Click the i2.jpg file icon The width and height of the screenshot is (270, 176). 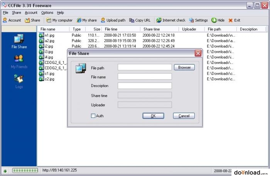41,46
